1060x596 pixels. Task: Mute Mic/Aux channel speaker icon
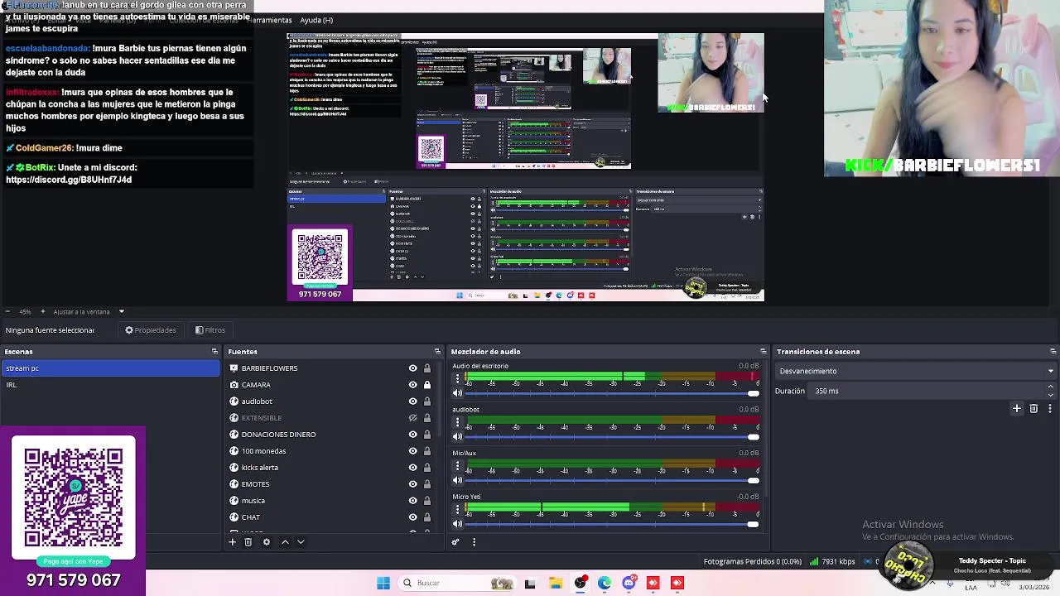point(457,480)
